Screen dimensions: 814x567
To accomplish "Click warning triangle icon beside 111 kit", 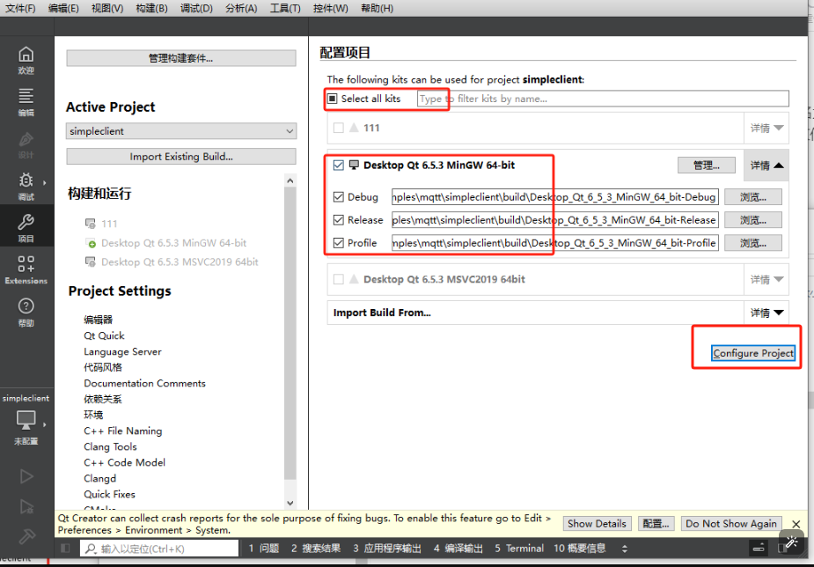I will click(354, 128).
